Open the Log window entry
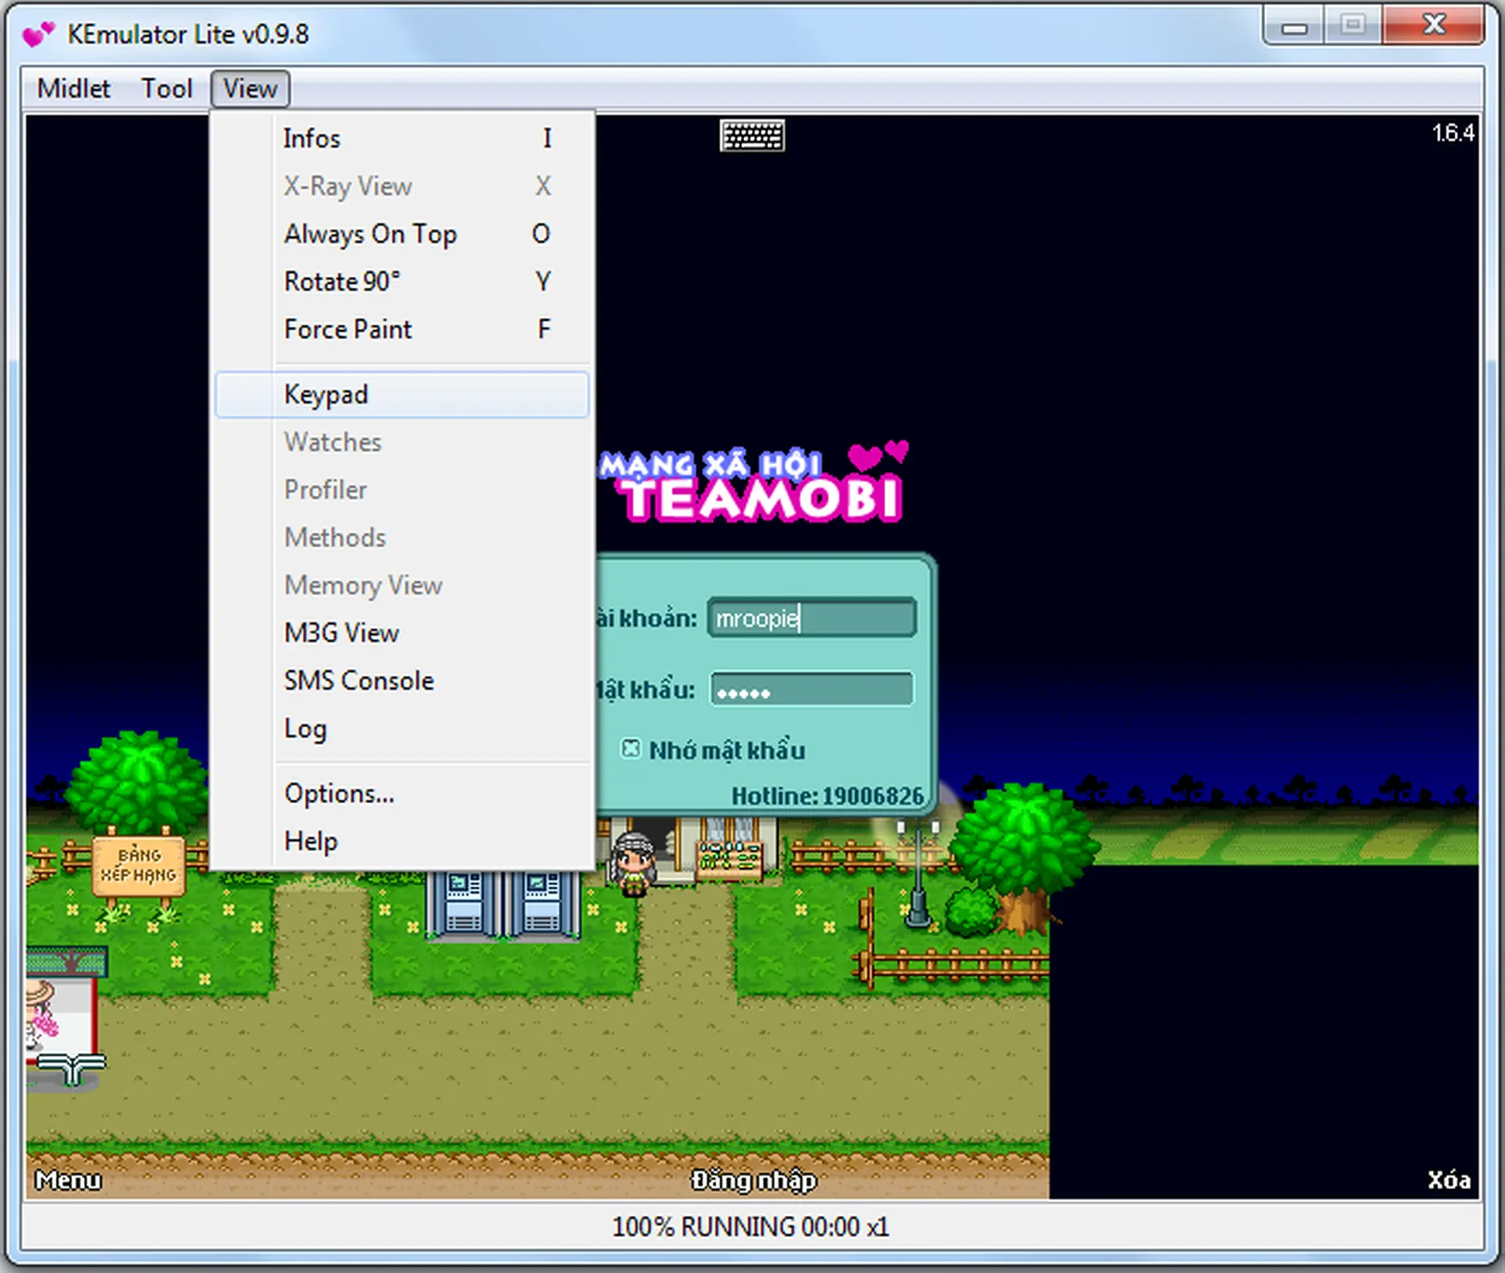The height and width of the screenshot is (1273, 1505). pos(402,728)
